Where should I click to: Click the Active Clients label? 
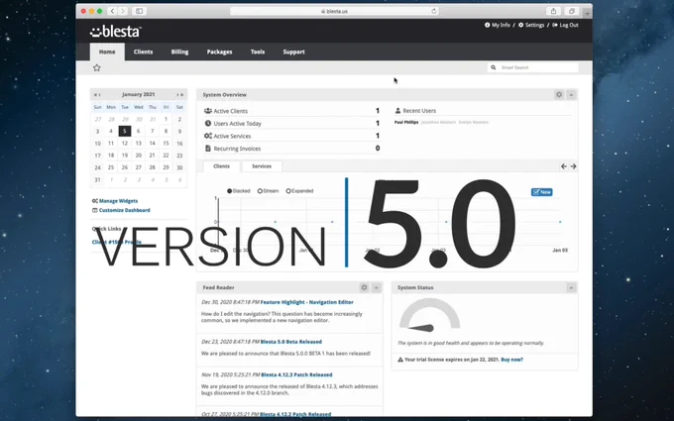coord(230,111)
